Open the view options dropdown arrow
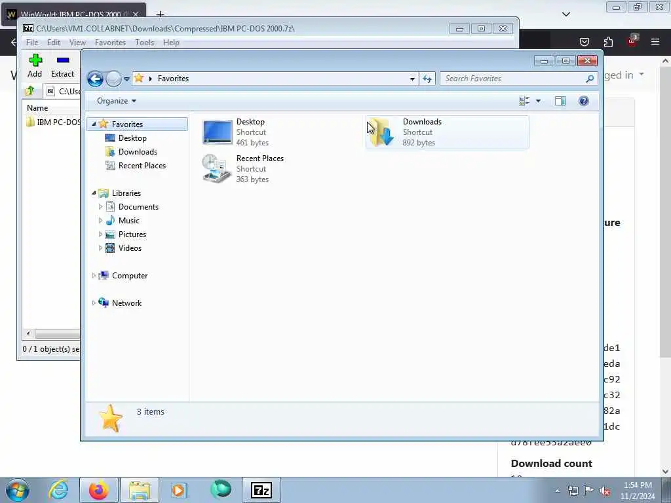 click(539, 101)
